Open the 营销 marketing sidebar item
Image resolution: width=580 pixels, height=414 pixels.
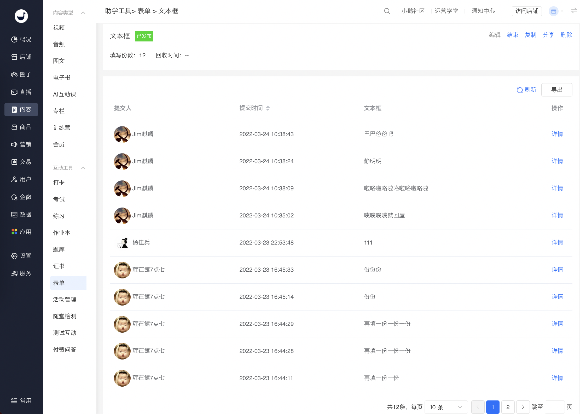tap(21, 144)
